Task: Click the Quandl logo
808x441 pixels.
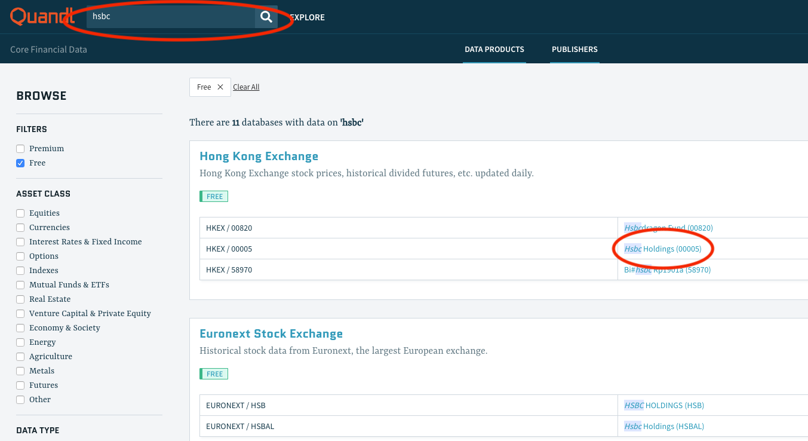Action: click(41, 16)
